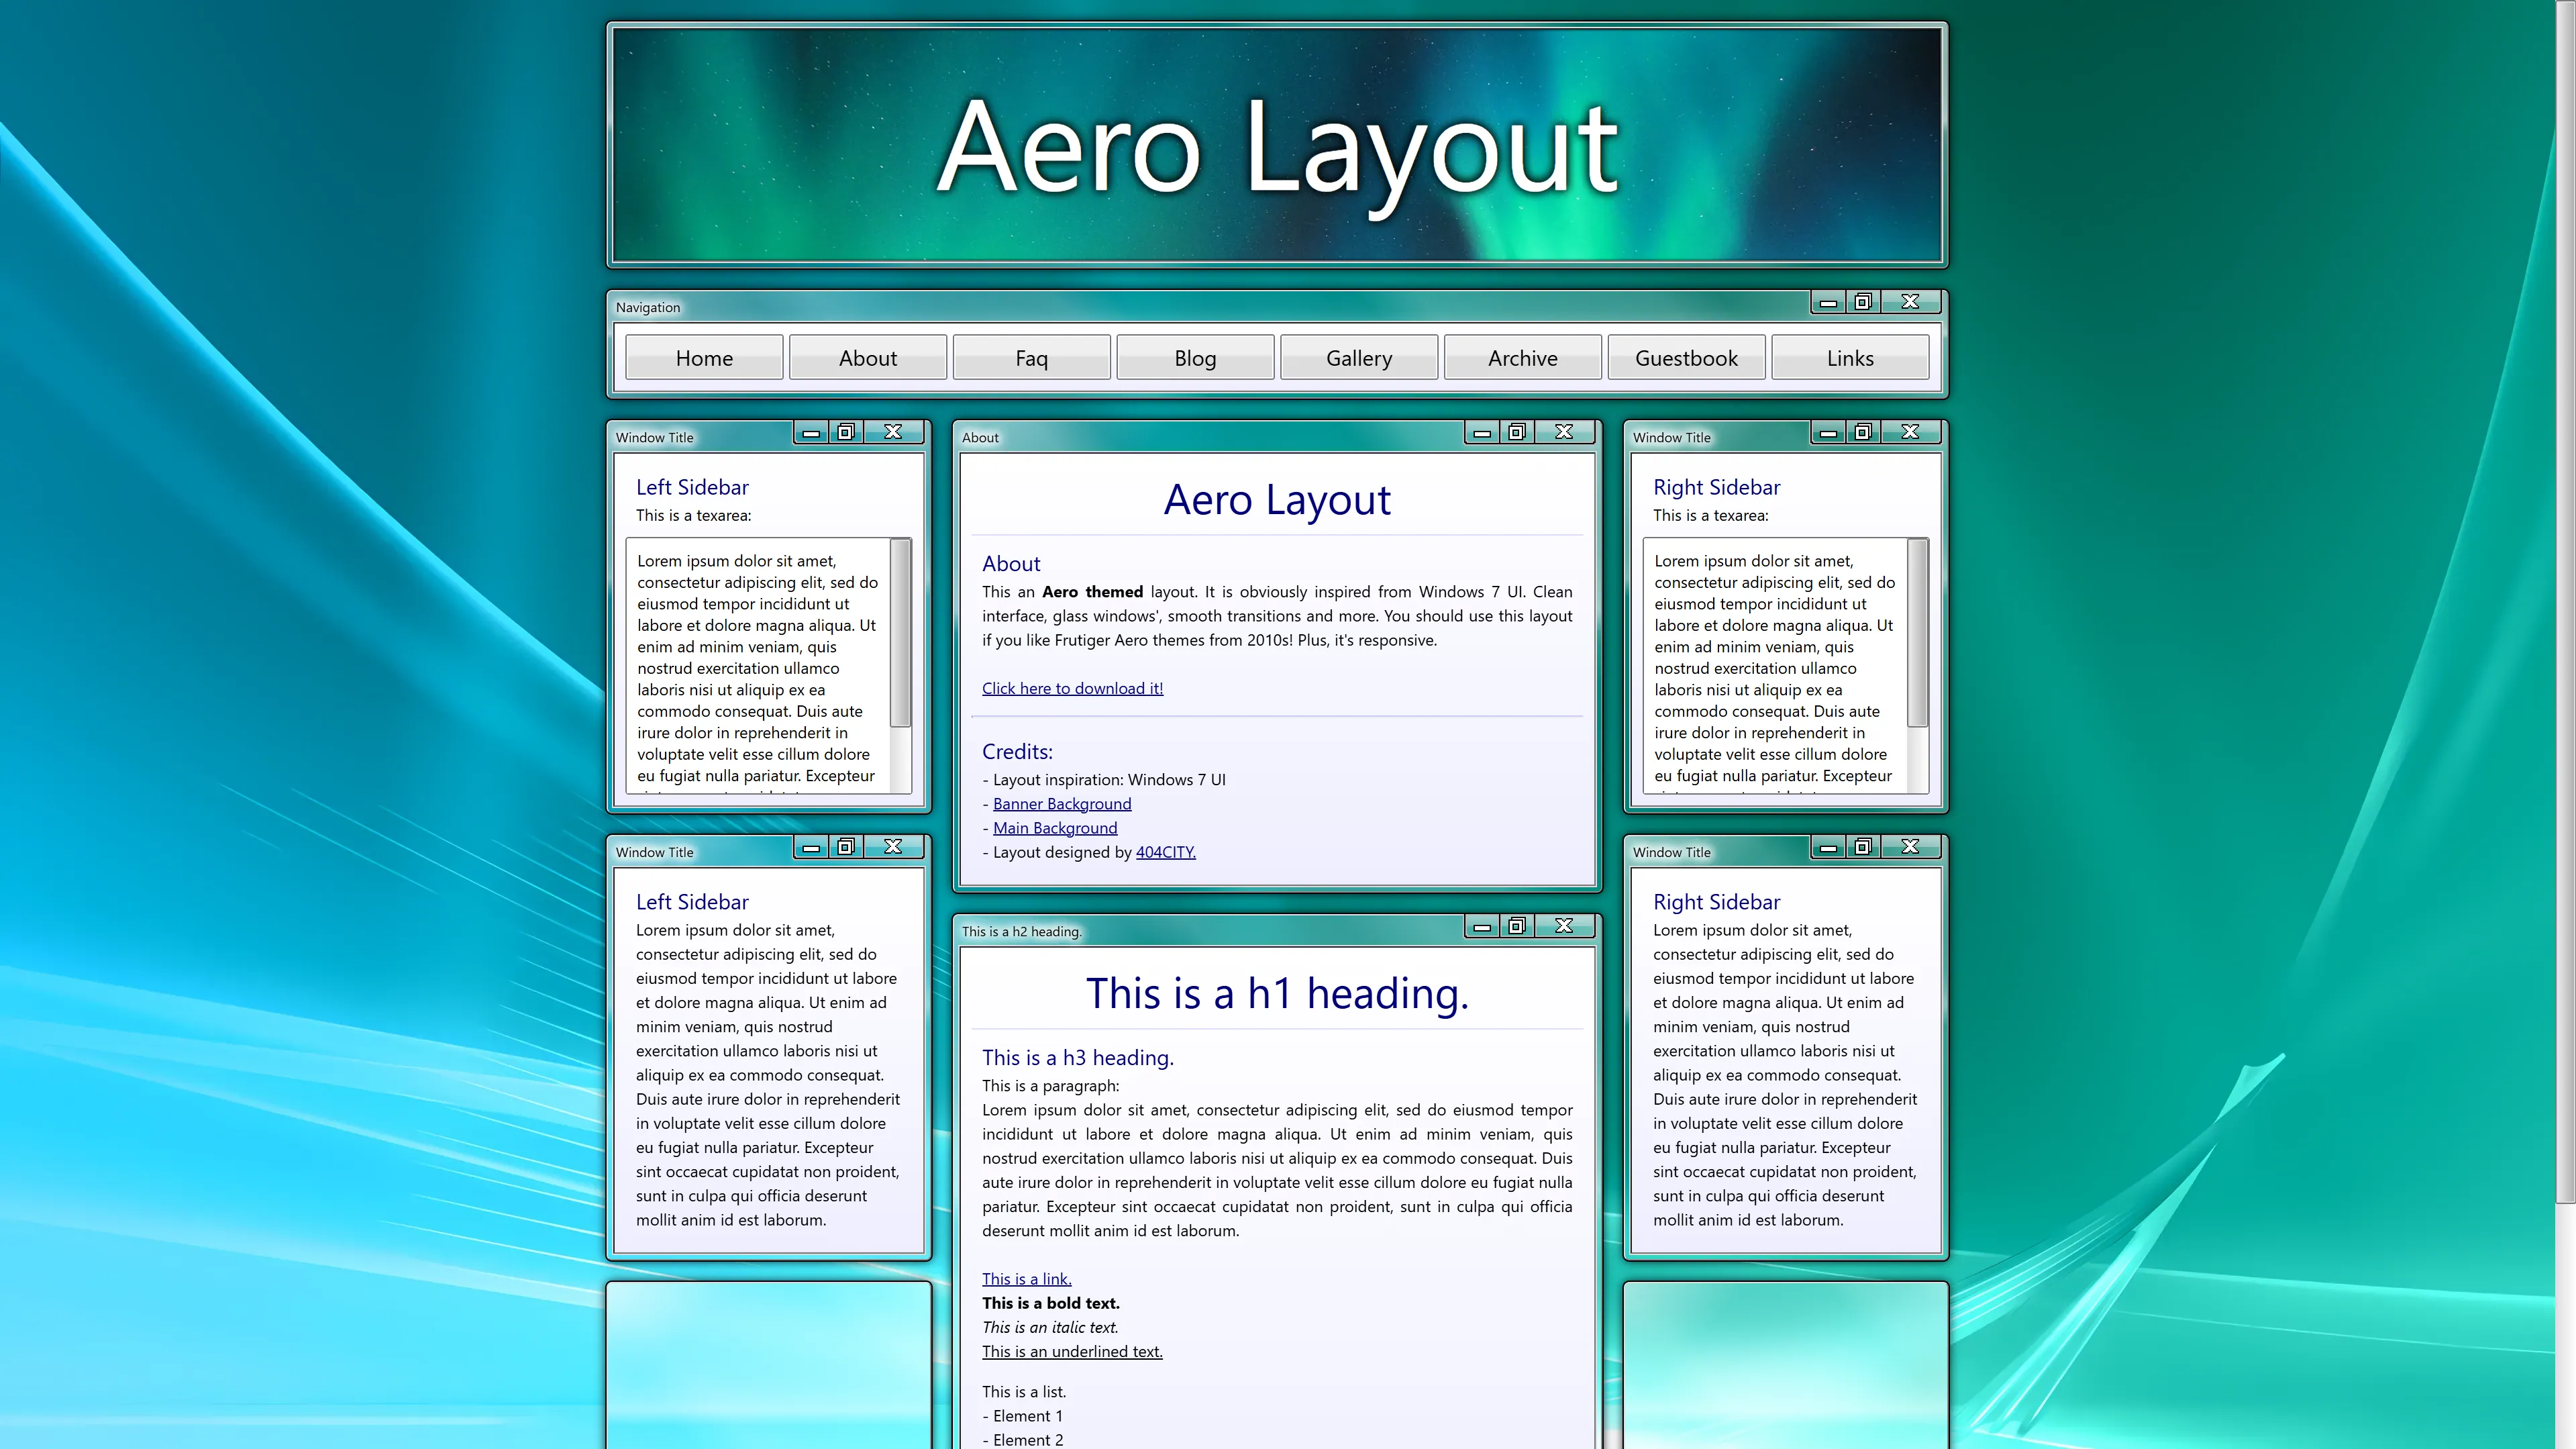Maximize the top Right Sidebar window
Screen dimensions: 2576x1449
tap(1863, 432)
